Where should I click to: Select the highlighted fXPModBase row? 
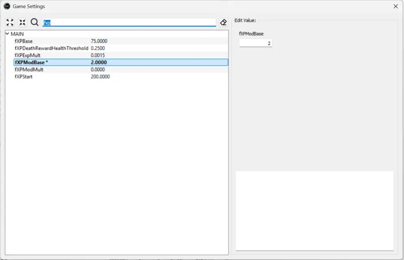[x=32, y=62]
